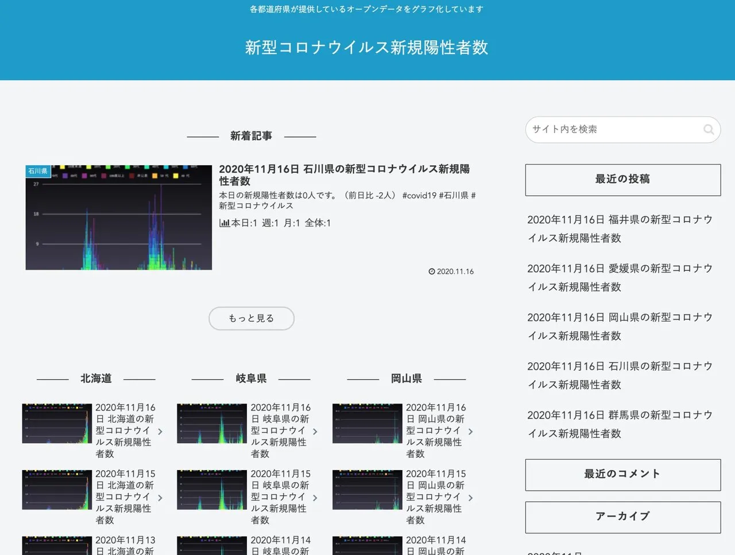
Task: Open the 福井県 recent post link
Action: [620, 228]
